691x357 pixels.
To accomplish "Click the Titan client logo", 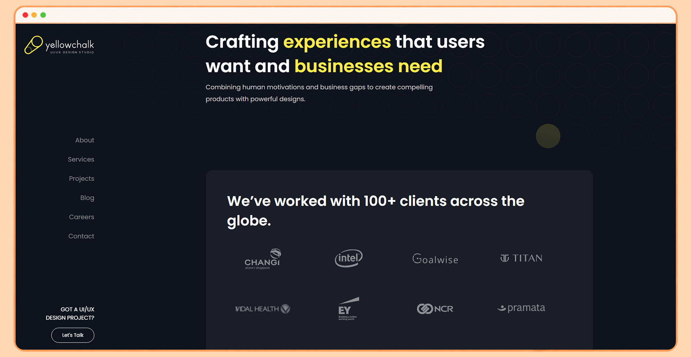I will [x=521, y=258].
